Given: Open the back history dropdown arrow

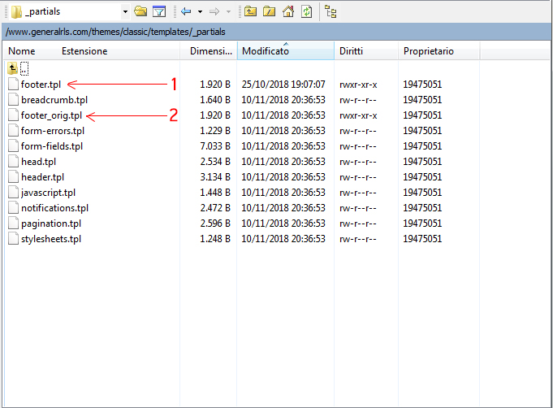Looking at the screenshot, I should (x=200, y=12).
